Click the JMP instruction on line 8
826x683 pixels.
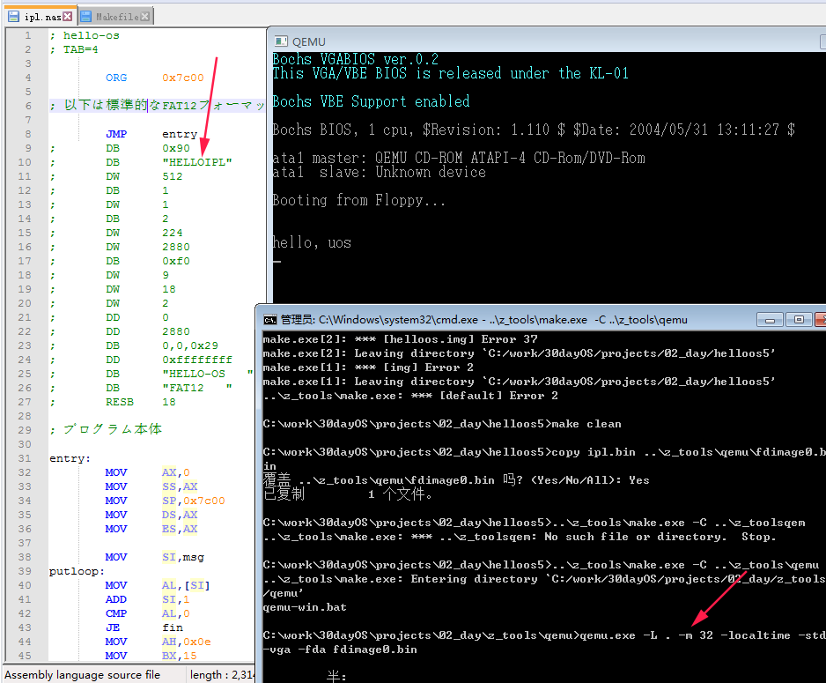[x=116, y=134]
